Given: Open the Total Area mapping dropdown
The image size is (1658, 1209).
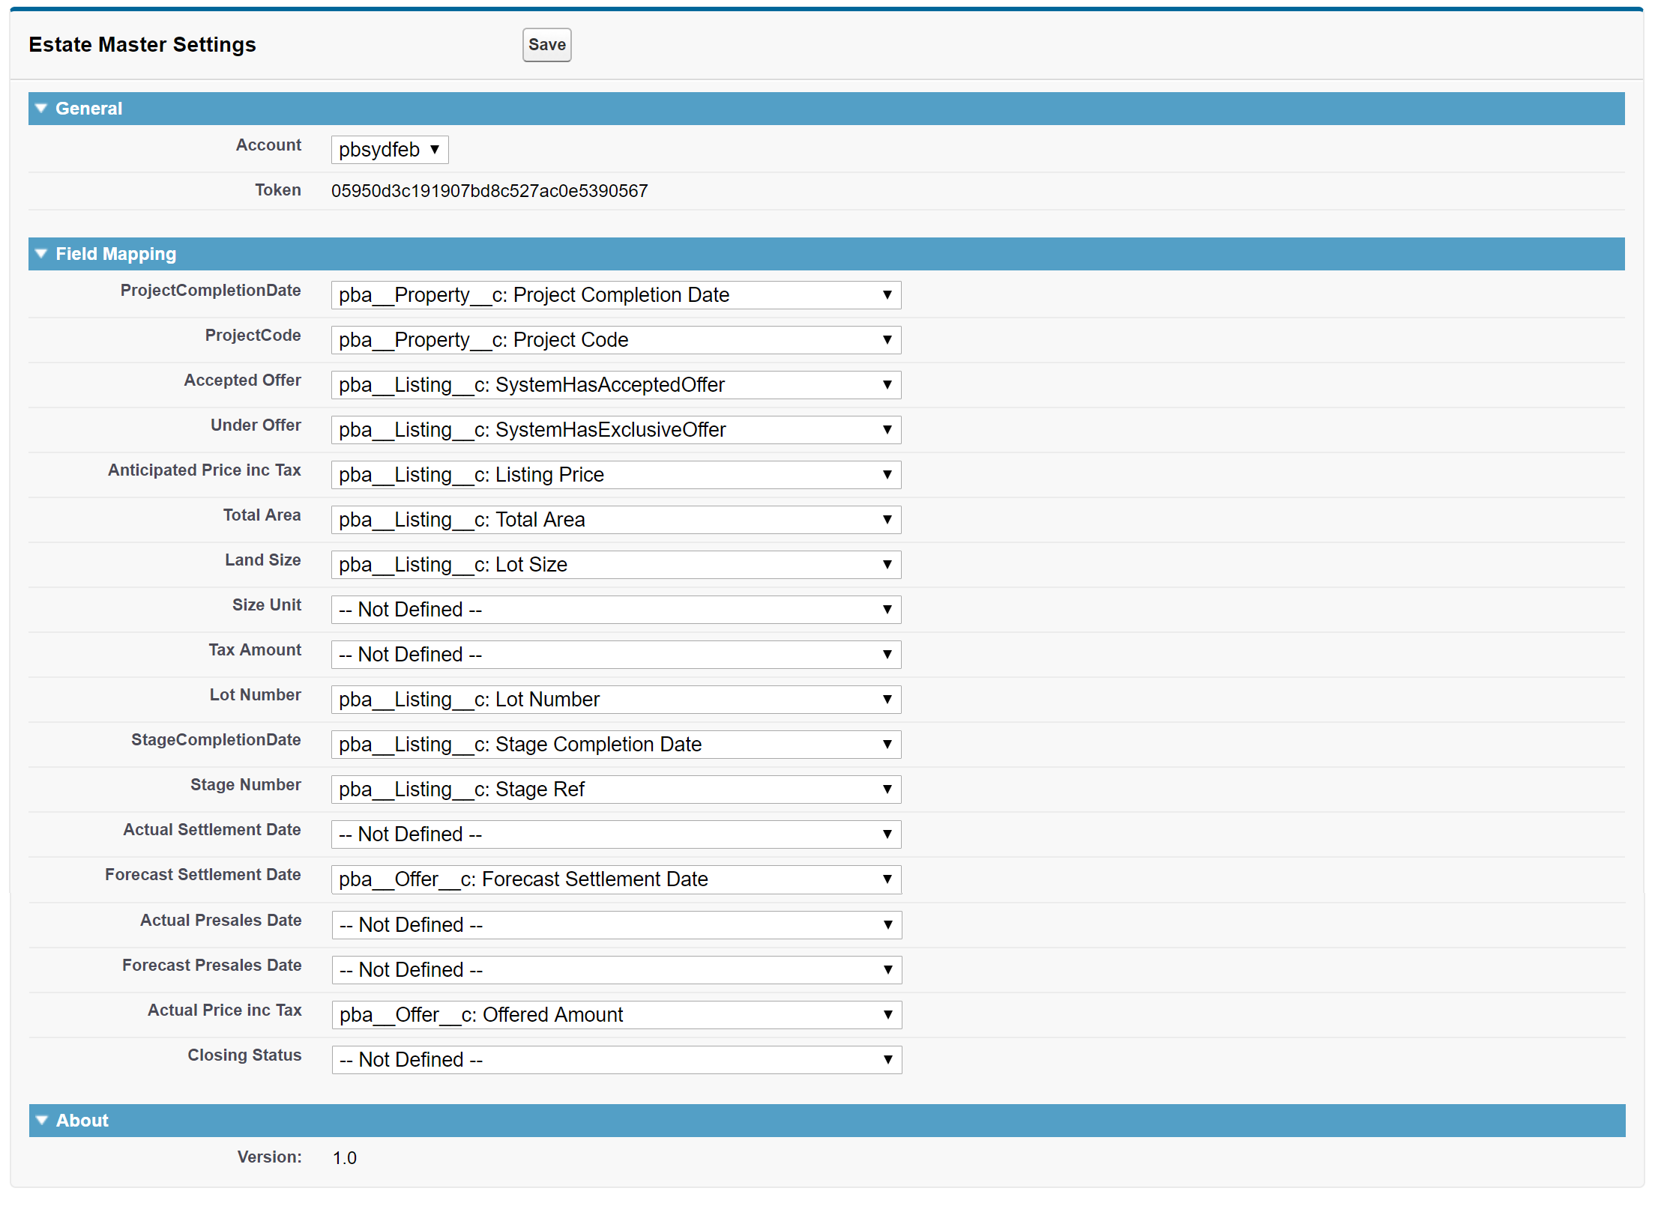Looking at the screenshot, I should (x=615, y=520).
